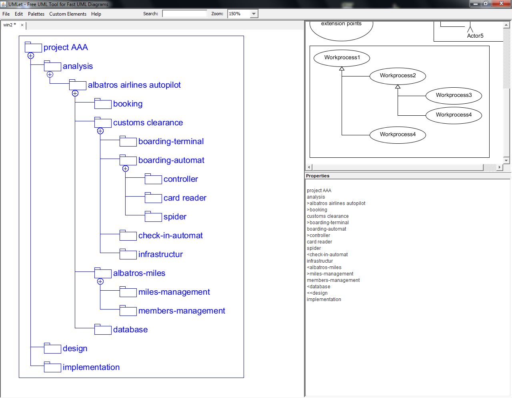Select the "booking" package icon
512x398 pixels.
click(x=103, y=104)
